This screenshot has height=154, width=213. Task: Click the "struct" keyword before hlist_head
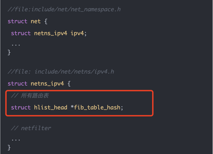pyautogui.click(x=21, y=107)
